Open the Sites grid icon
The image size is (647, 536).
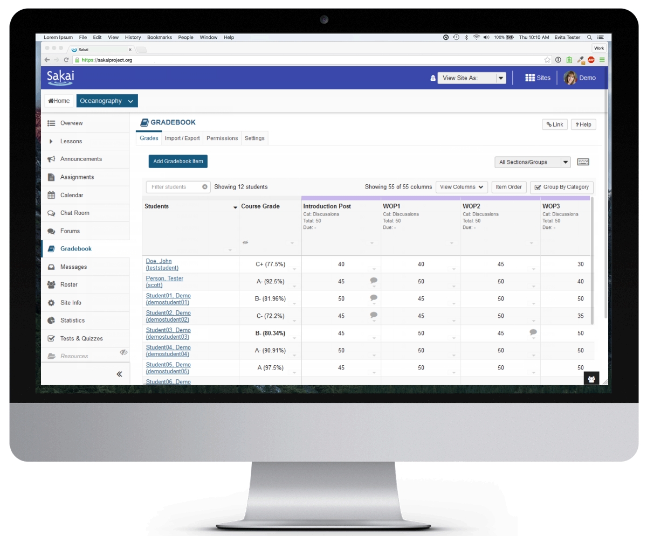tap(530, 78)
